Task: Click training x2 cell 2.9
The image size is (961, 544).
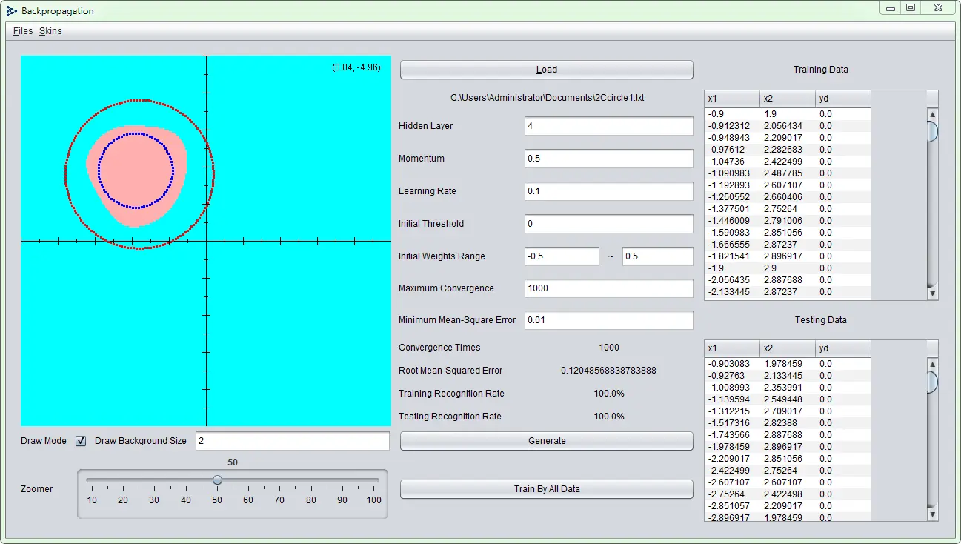Action: tap(788, 268)
